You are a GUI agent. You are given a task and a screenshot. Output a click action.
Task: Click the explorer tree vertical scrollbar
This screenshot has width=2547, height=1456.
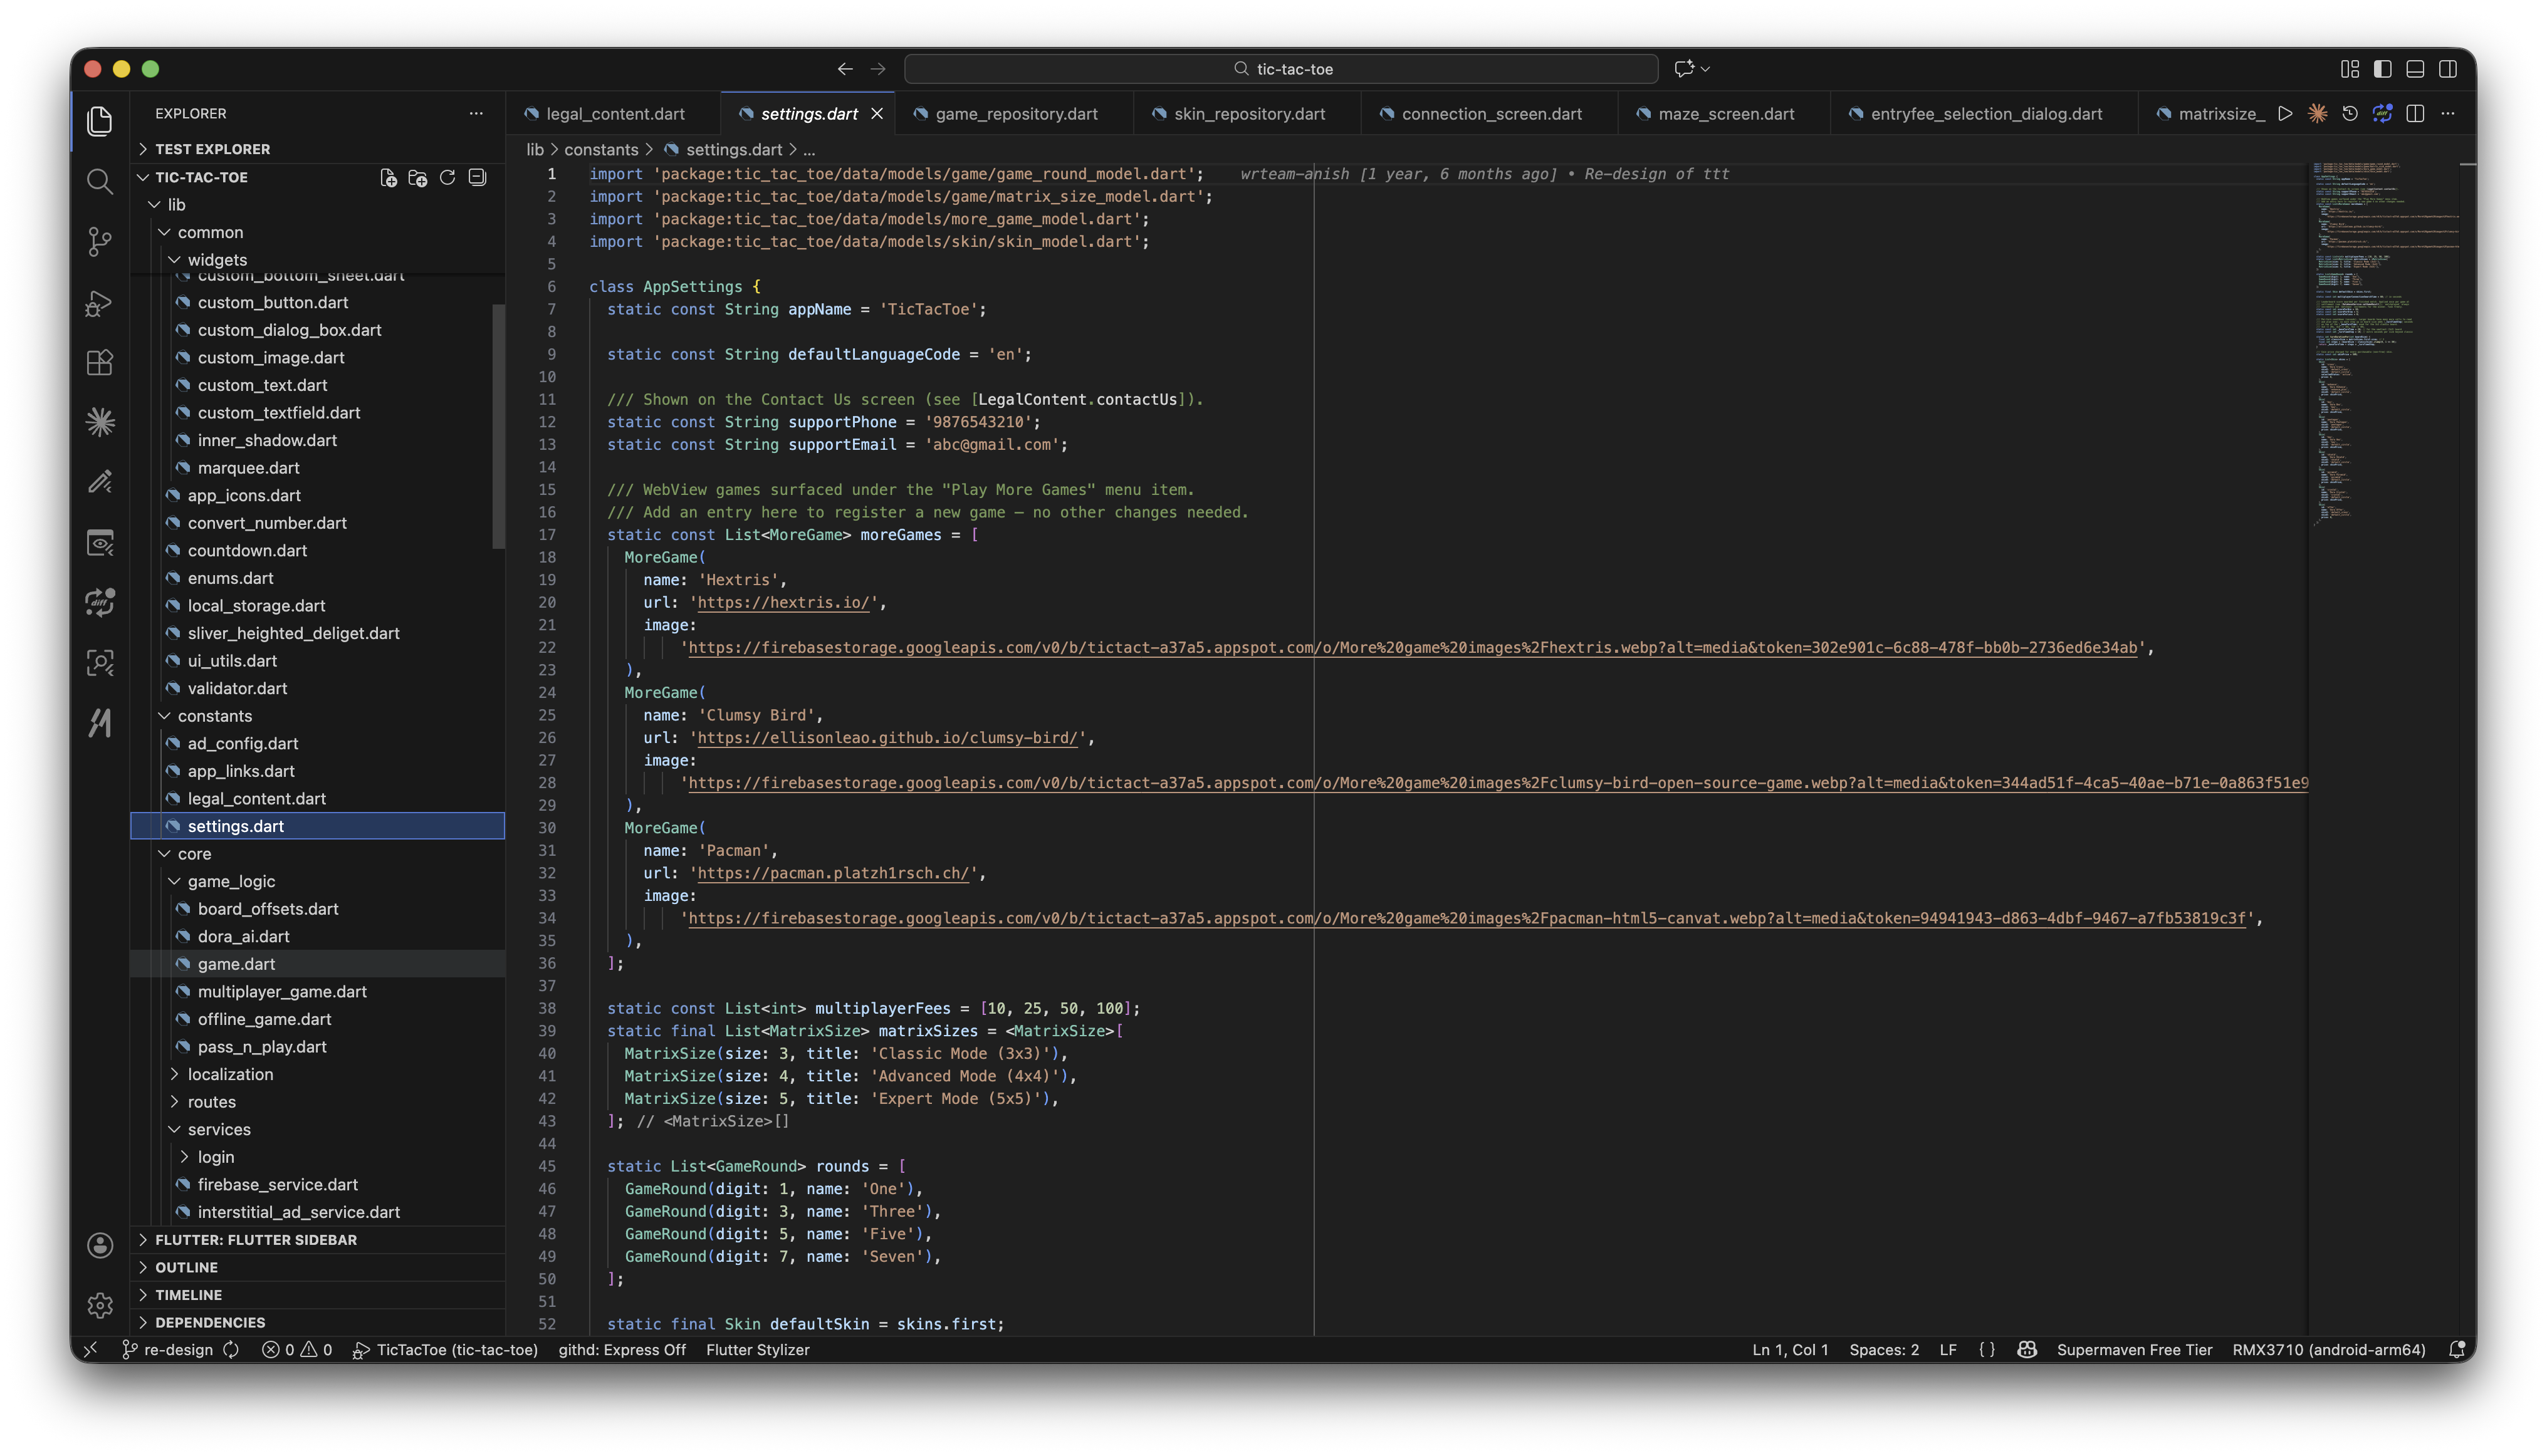(498, 425)
